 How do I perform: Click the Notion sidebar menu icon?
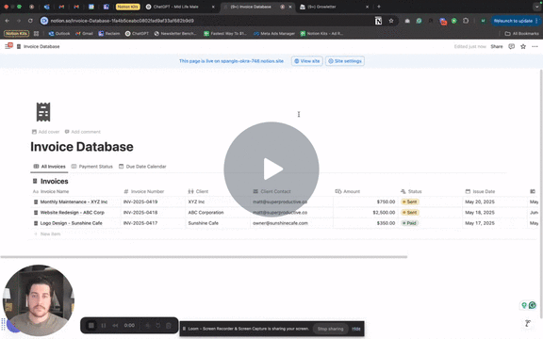(8, 46)
